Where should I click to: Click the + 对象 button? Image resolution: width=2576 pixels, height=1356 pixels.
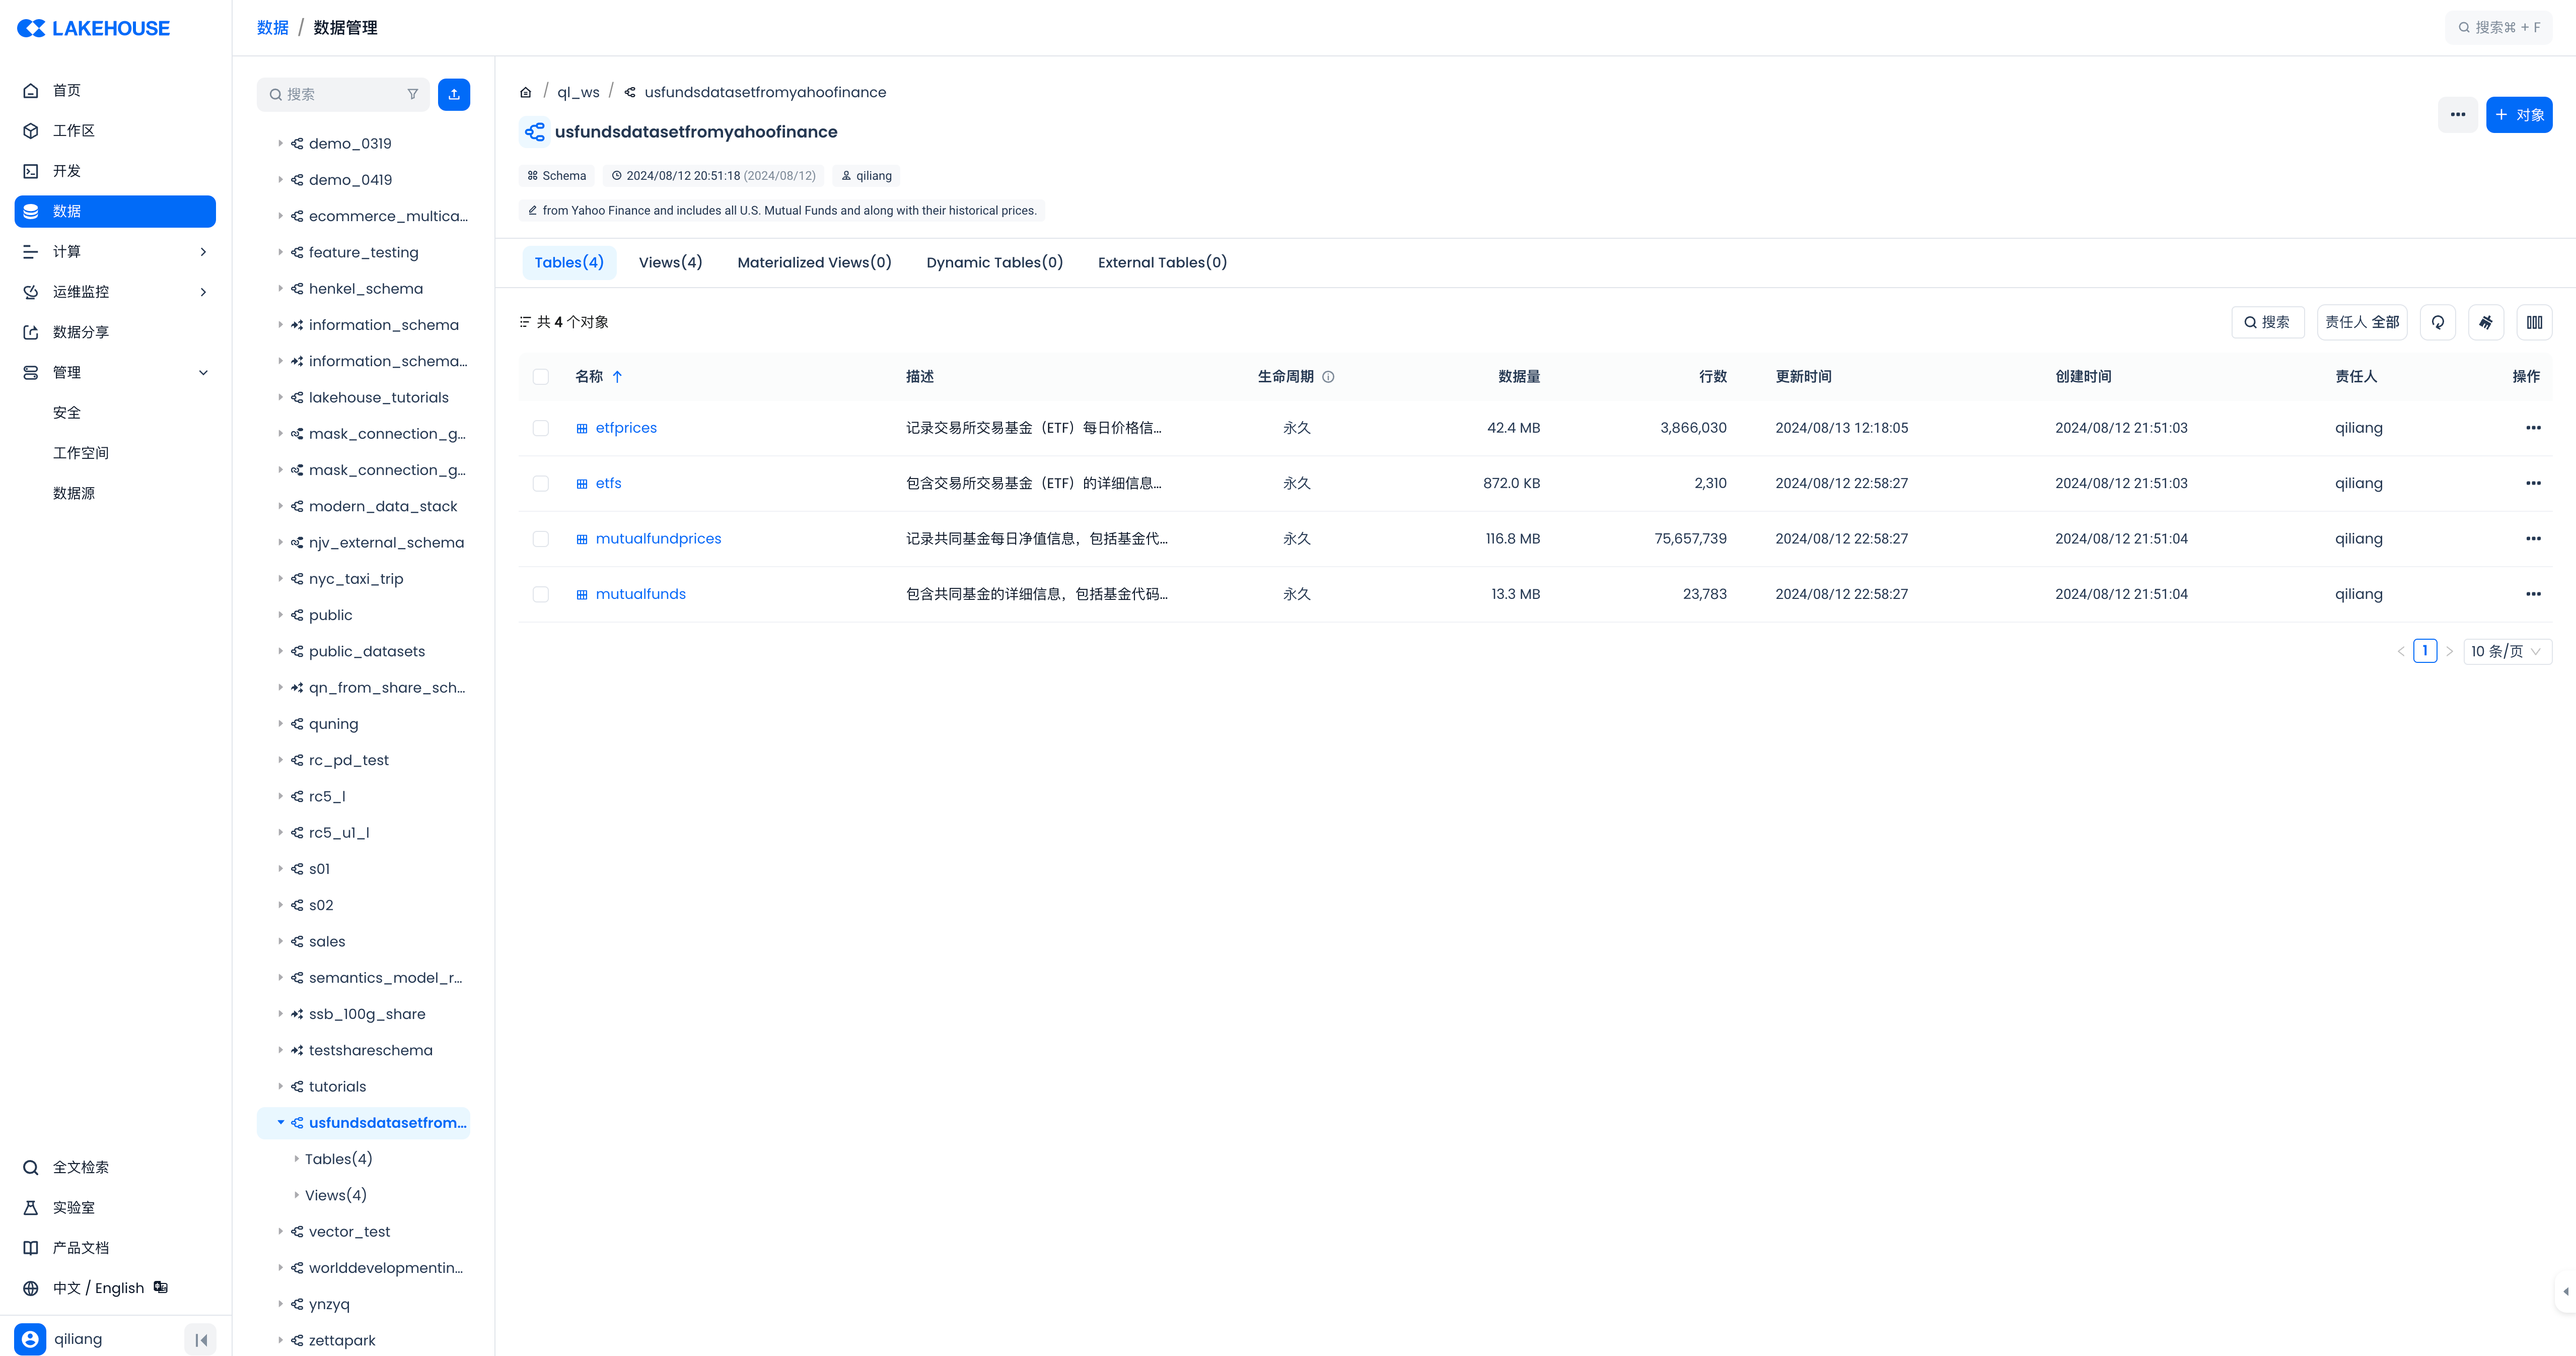[x=2518, y=114]
